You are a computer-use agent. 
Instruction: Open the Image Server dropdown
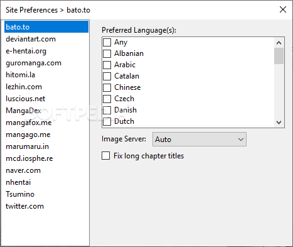click(x=200, y=140)
